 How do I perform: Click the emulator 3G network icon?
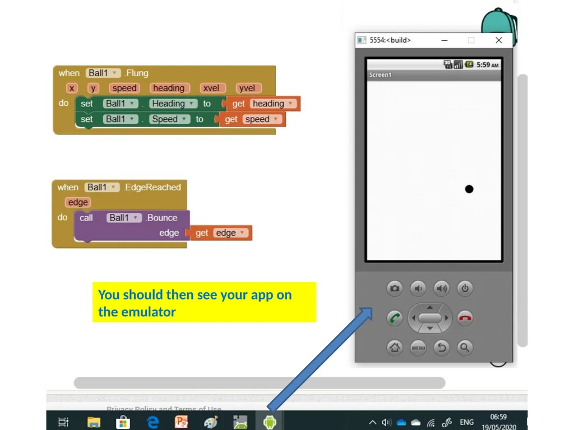(x=448, y=64)
